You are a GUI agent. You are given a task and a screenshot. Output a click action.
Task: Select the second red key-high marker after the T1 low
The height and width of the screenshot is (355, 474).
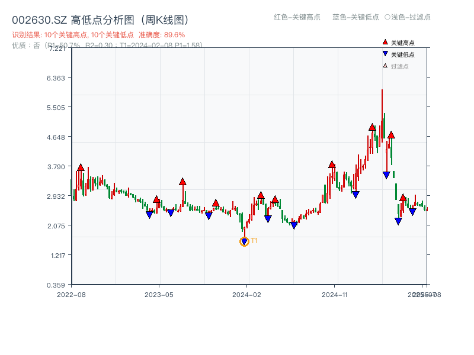tap(275, 199)
